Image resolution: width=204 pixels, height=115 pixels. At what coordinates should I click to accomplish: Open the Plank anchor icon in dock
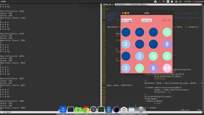pyautogui.click(x=63, y=109)
